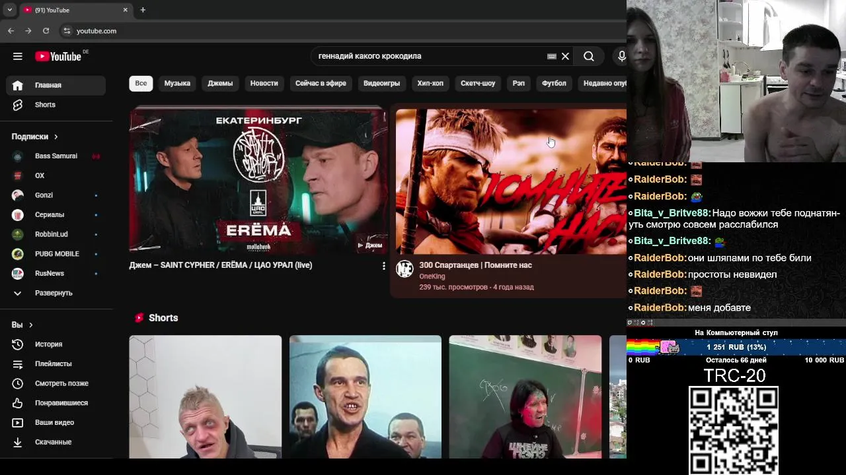Expand subscriptions list with Развернуть
Screen dimensions: 846x475
pos(56,293)
